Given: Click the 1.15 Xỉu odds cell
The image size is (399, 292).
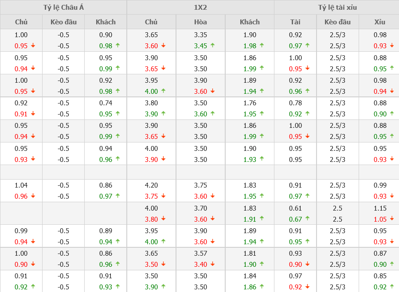Looking at the screenshot, I should coord(380,208).
